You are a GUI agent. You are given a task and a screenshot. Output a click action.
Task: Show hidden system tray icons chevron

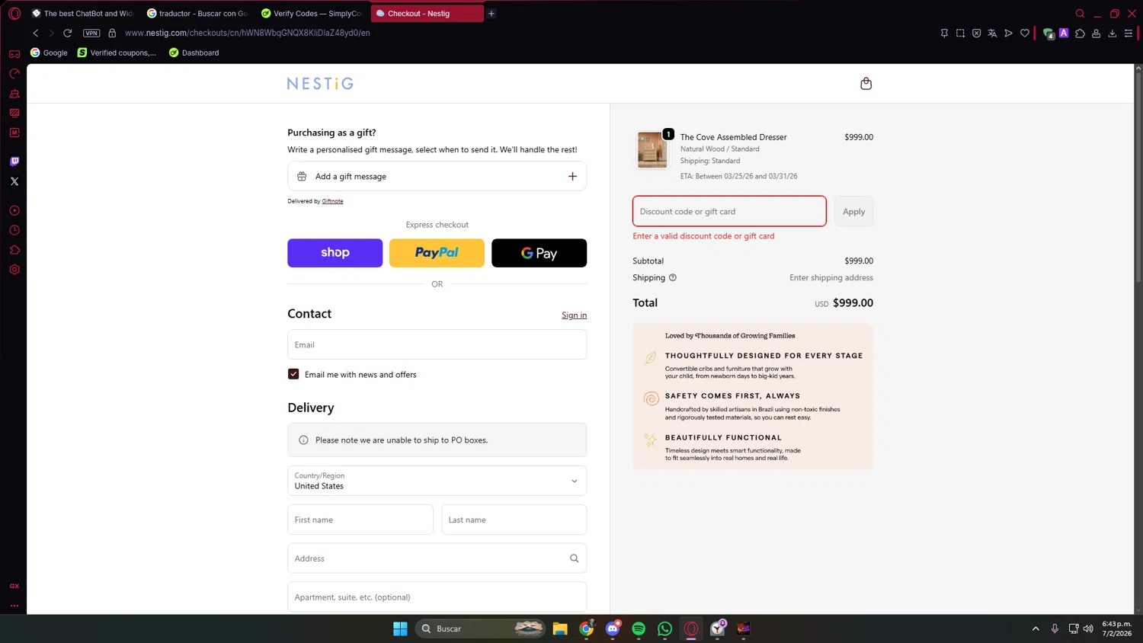coord(1036,629)
